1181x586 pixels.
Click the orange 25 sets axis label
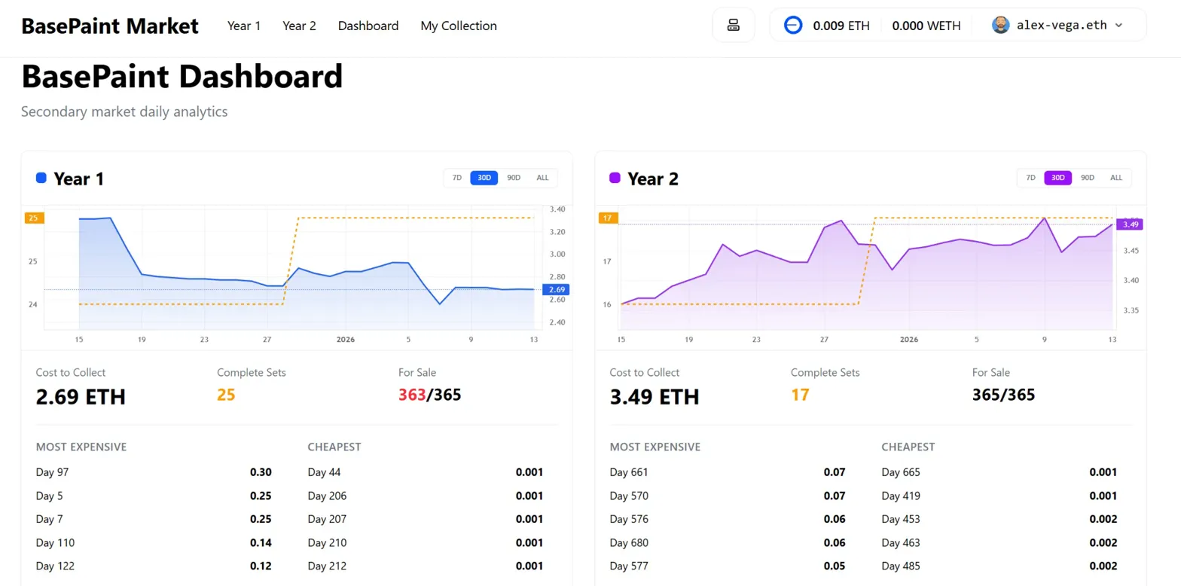tap(35, 218)
